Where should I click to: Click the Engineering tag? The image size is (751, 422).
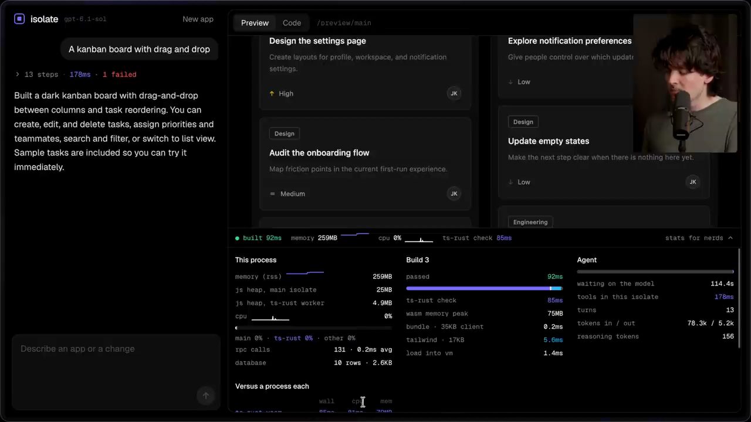click(530, 222)
